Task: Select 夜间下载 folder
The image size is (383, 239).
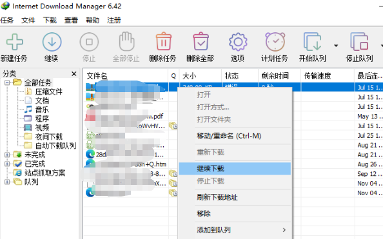Action: [48, 137]
